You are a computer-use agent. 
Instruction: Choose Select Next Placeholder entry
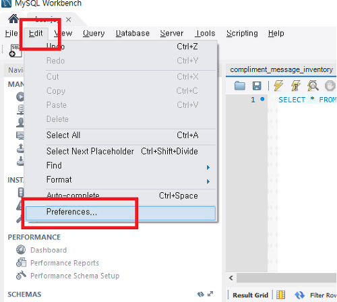pyautogui.click(x=121, y=151)
